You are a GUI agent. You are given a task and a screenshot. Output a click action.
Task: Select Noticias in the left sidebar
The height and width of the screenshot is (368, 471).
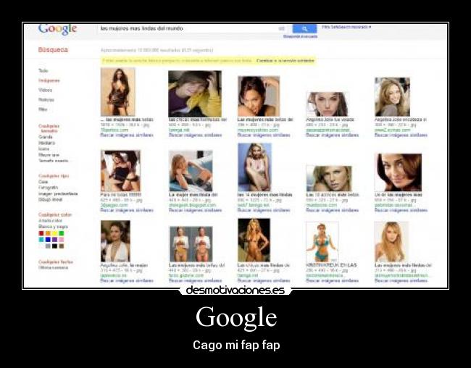pos(46,100)
